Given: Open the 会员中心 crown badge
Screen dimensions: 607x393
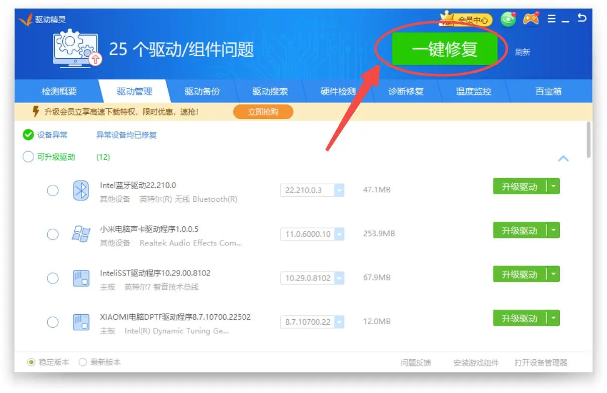Looking at the screenshot, I should click(466, 20).
